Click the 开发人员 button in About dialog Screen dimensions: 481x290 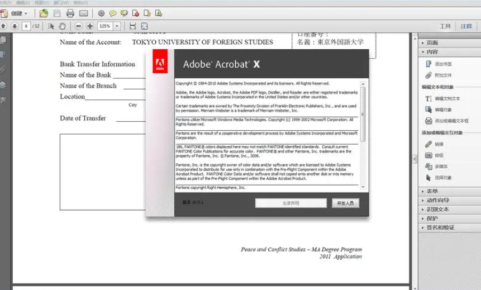coord(345,203)
